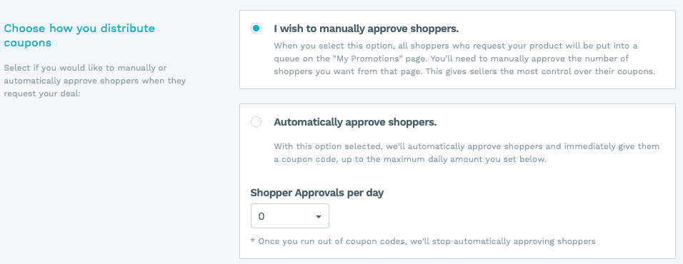Open the Shopper Approvals per day dropdown
Image resolution: width=683 pixels, height=264 pixels.
pyautogui.click(x=289, y=215)
